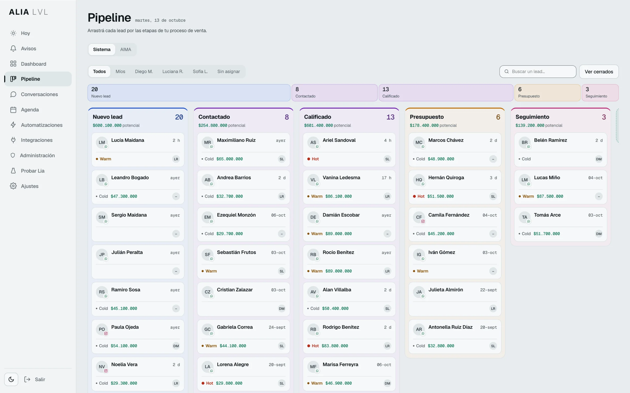Image resolution: width=630 pixels, height=393 pixels.
Task: Click the Integraciones plug icon
Action: (x=13, y=140)
